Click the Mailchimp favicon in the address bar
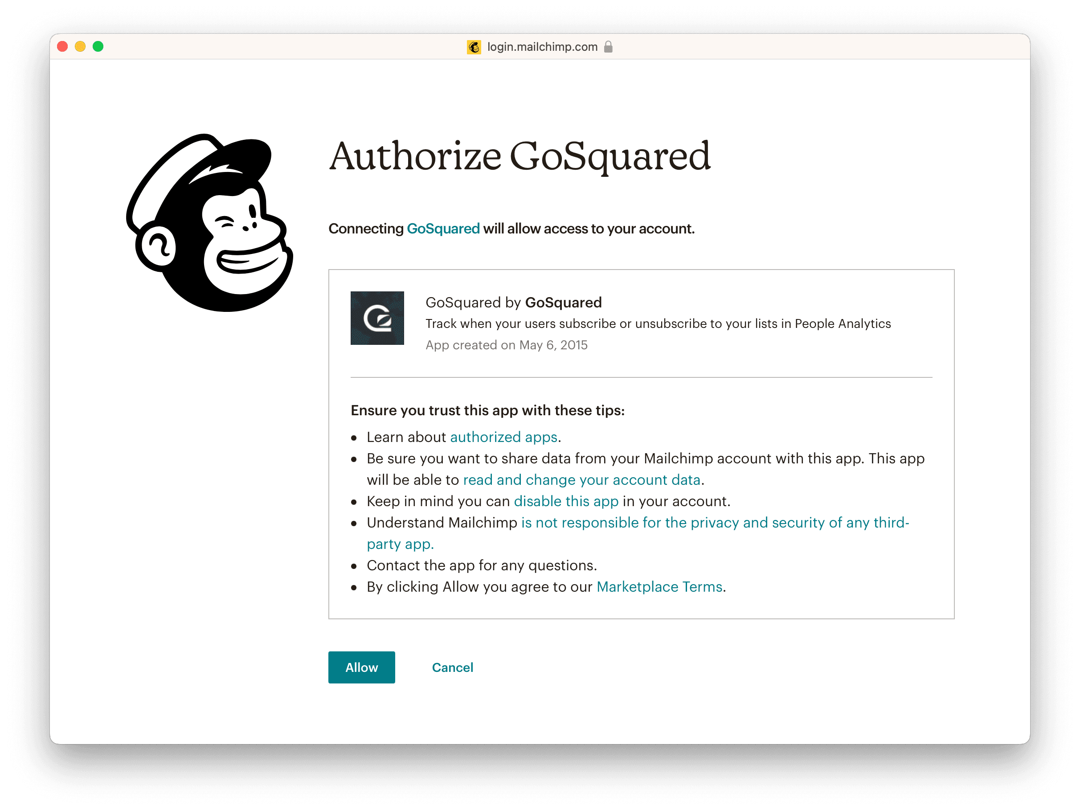Viewport: 1080px width, 810px height. pos(473,46)
